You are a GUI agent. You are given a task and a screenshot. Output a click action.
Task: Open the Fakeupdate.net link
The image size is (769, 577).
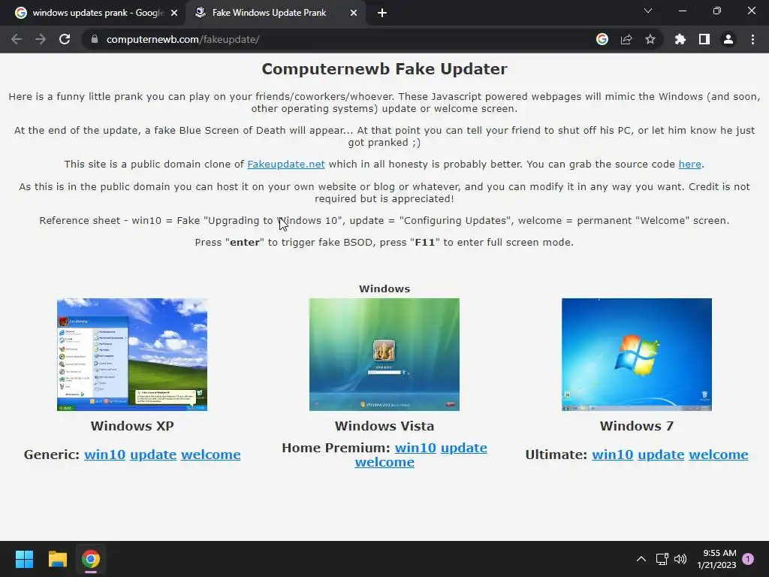pos(286,165)
